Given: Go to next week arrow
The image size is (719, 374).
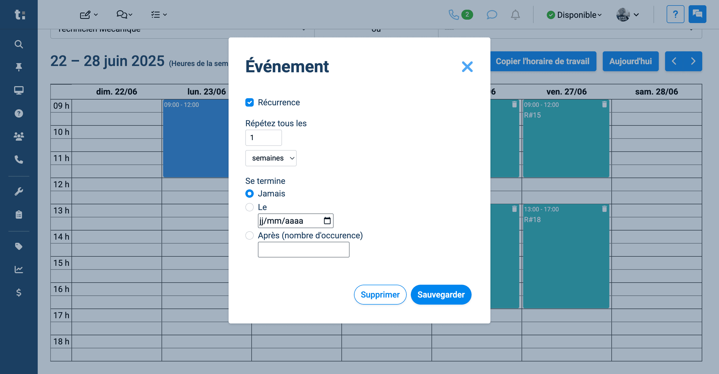Looking at the screenshot, I should pos(693,61).
